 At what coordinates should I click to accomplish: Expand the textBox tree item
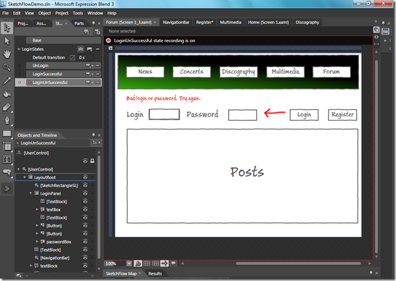coord(37,209)
